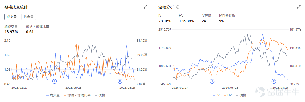Toggle the 價格 series in the volume chart legend

tap(100, 95)
